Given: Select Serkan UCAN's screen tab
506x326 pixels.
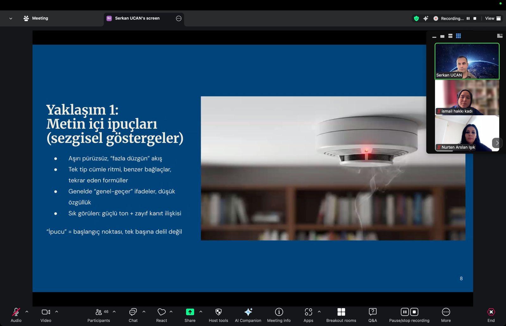Looking at the screenshot, I should coord(137,18).
